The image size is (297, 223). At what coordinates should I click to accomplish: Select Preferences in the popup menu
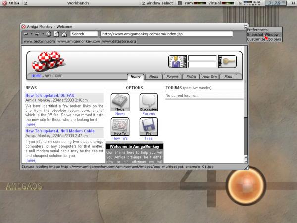pyautogui.click(x=264, y=30)
